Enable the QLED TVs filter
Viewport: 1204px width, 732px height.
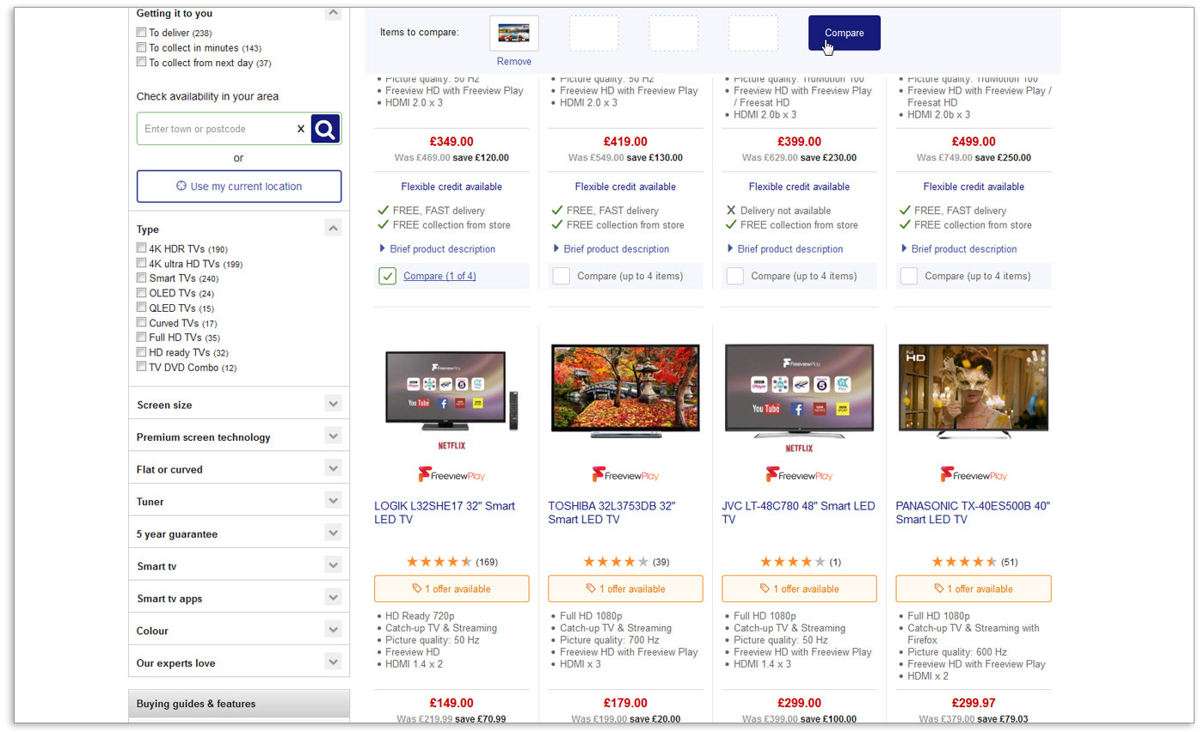pyautogui.click(x=141, y=308)
